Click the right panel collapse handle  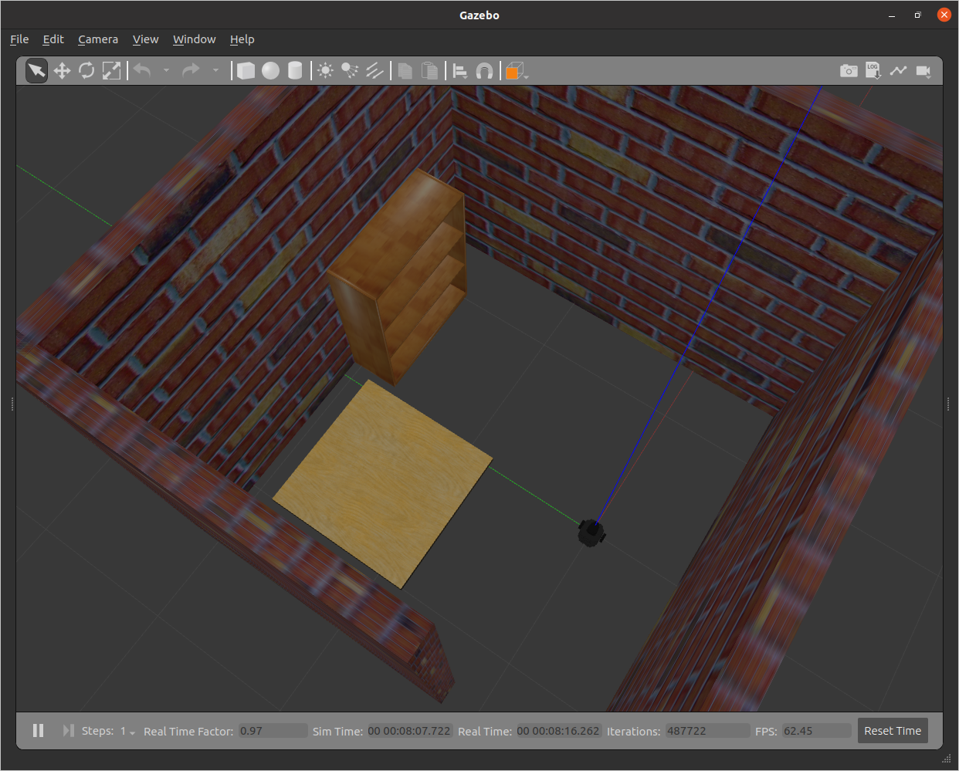click(947, 403)
